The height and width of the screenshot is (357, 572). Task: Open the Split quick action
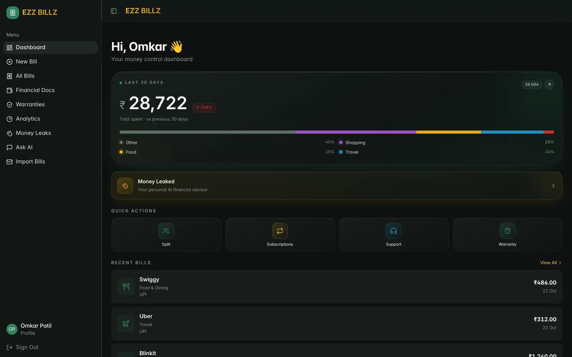coord(166,235)
